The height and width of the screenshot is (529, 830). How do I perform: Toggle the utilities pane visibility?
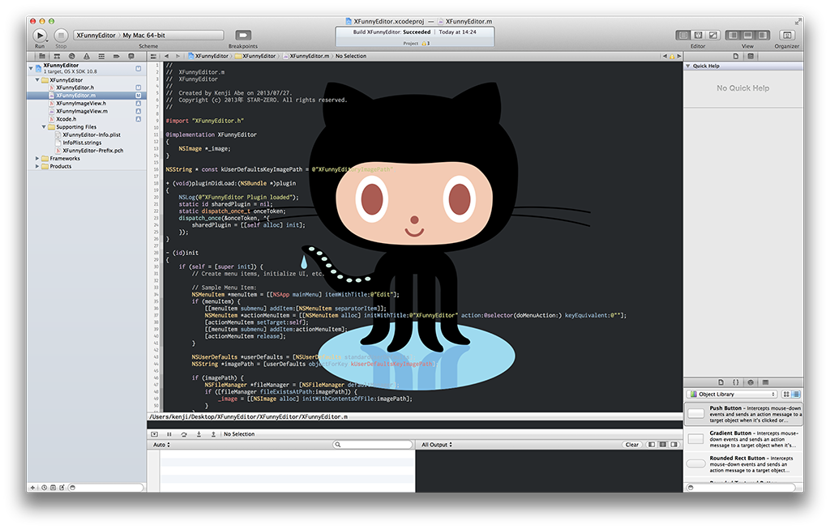(763, 35)
